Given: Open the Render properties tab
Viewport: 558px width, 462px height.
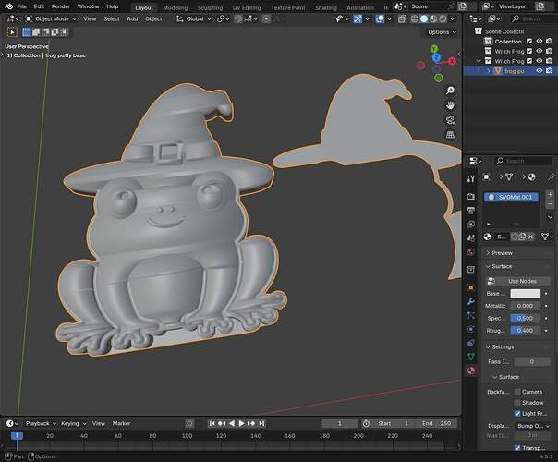Looking at the screenshot, I should [x=471, y=197].
